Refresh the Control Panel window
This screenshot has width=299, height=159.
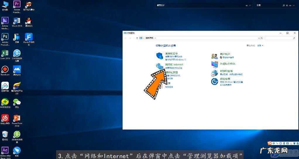coord(262,38)
